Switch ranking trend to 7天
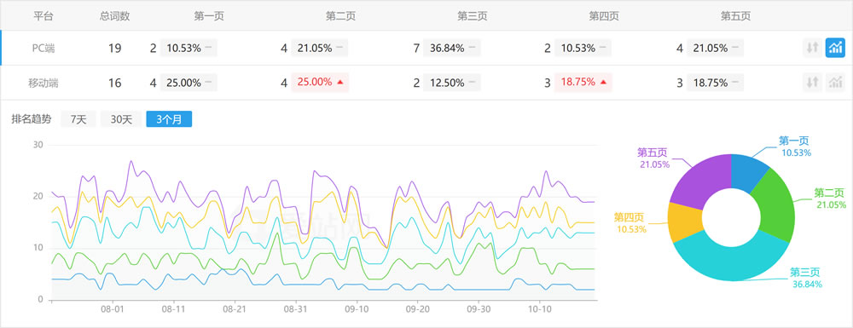Viewport: 853px width, 328px height. pyautogui.click(x=78, y=119)
